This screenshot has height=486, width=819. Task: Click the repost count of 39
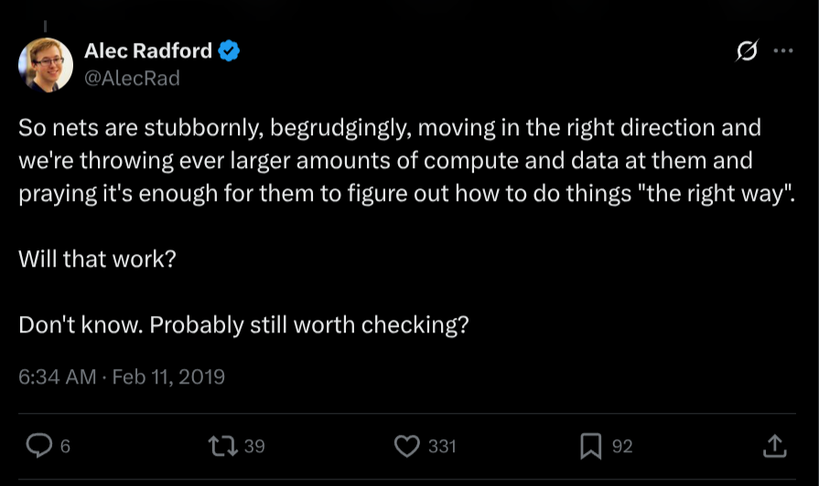254,447
